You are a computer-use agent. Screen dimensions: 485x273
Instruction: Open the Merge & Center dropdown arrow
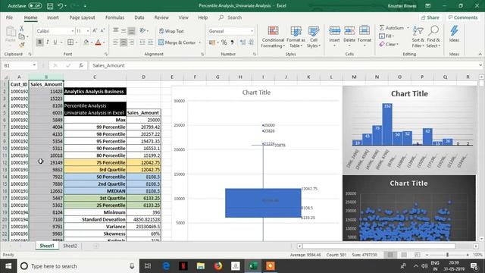(200, 42)
